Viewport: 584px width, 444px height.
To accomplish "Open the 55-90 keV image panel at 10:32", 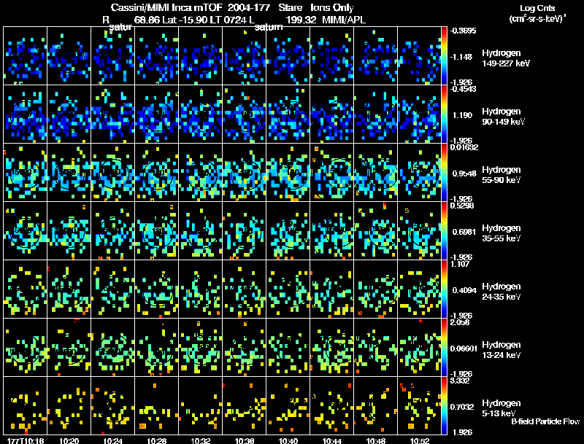I will pyautogui.click(x=200, y=173).
